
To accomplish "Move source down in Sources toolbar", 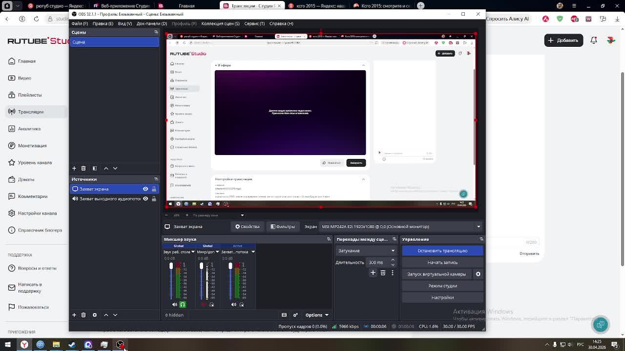I will click(x=115, y=315).
